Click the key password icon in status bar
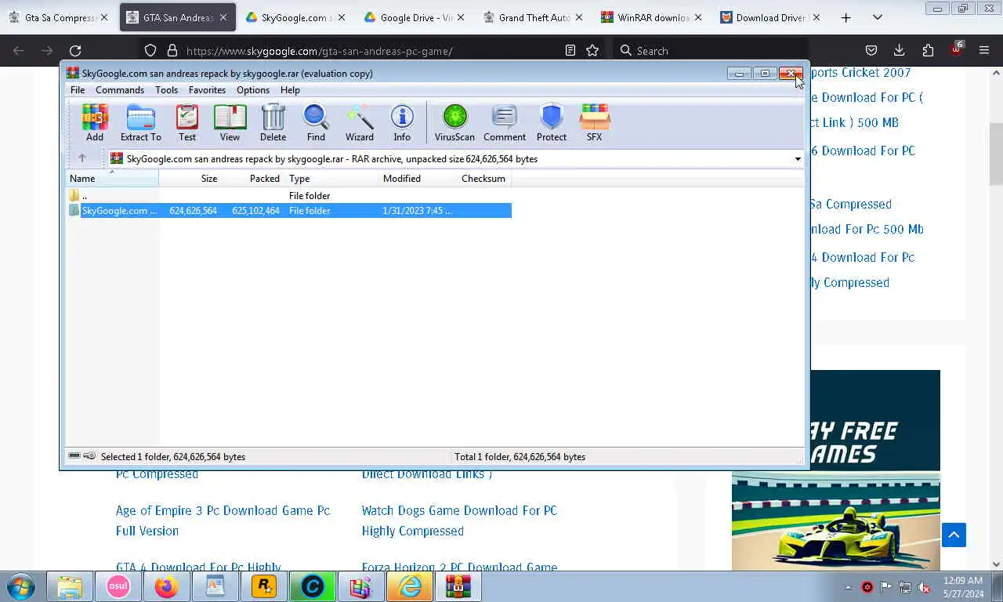This screenshot has height=602, width=1003. pos(89,456)
